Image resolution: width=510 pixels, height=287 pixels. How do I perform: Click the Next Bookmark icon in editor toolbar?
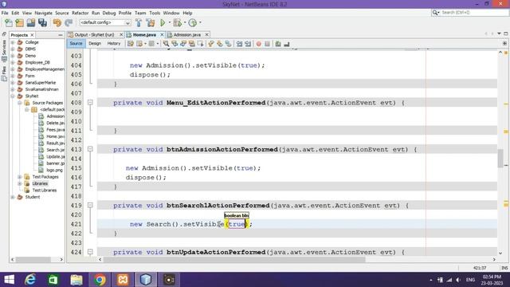(220, 44)
